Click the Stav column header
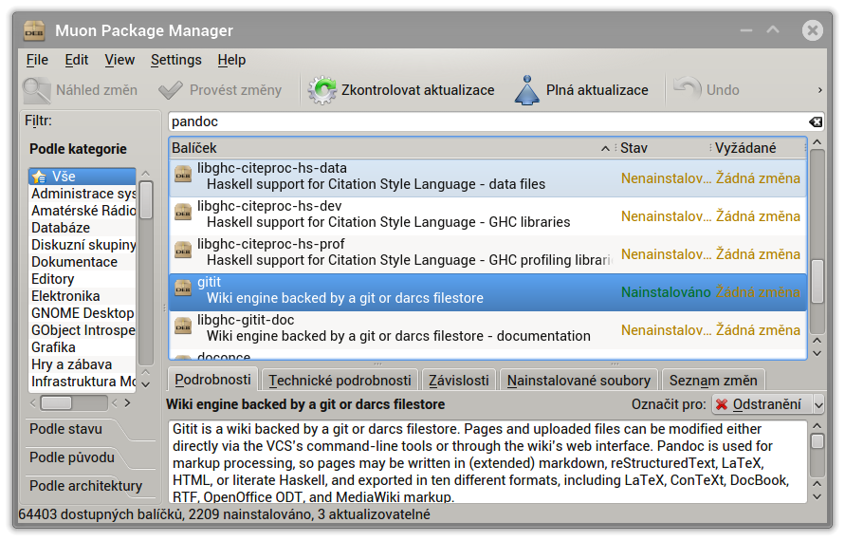Screen dimensions: 845x541 (664, 148)
